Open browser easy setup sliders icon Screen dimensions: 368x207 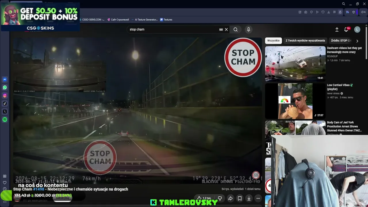tap(334, 12)
